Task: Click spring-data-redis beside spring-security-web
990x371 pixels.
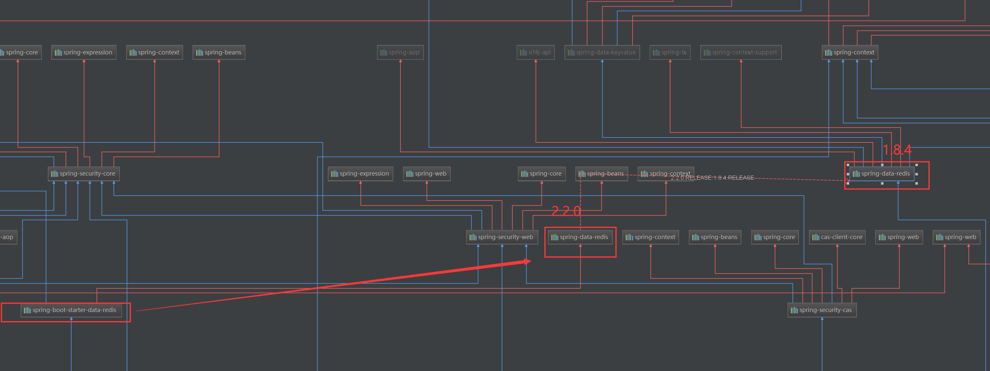Action: (580, 237)
